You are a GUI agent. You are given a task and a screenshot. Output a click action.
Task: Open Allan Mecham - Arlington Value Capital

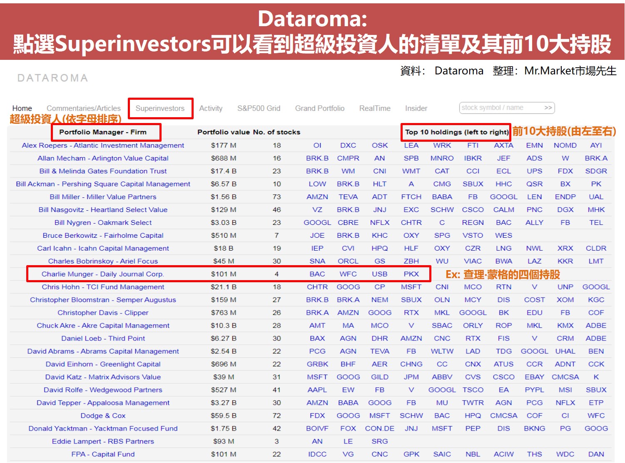(103, 158)
